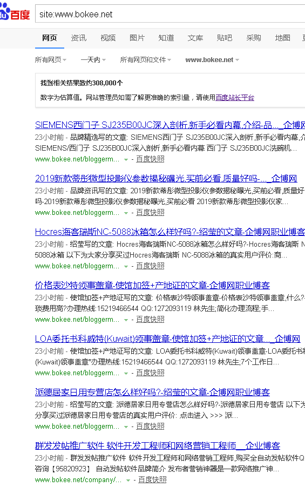Open 百度快照 for the 蒂彤微型投影仪 result

[x=150, y=212]
